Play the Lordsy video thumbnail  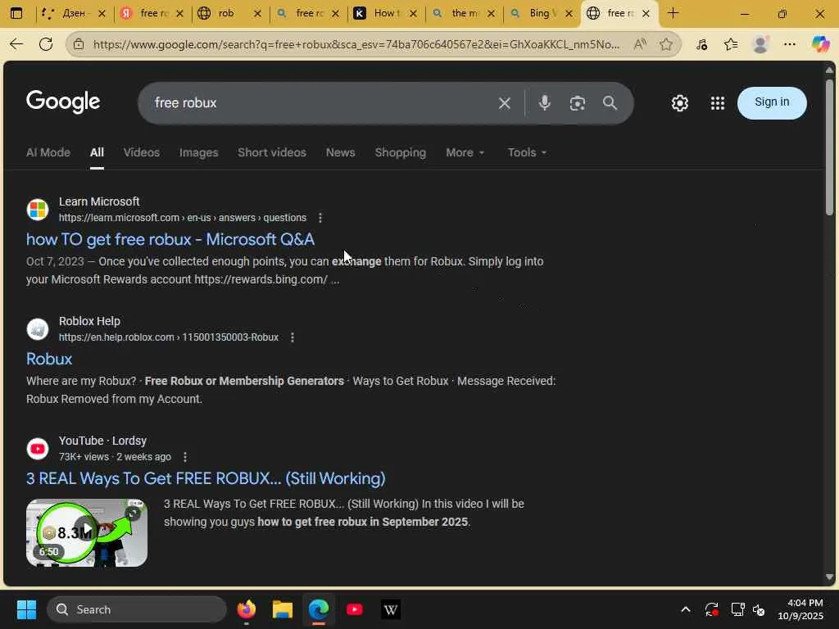(x=87, y=532)
